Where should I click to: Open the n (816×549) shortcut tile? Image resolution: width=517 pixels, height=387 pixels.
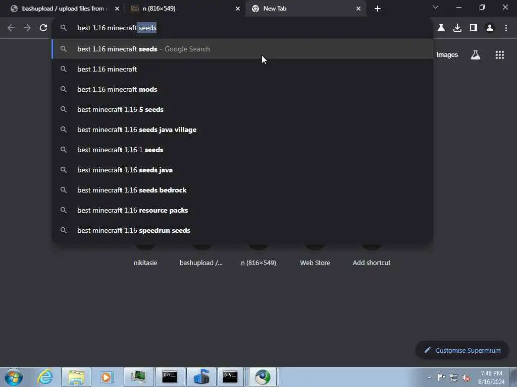click(x=258, y=263)
